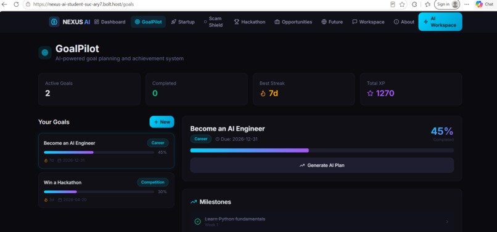Click the Career tag on the AI Engineer card

click(x=158, y=143)
